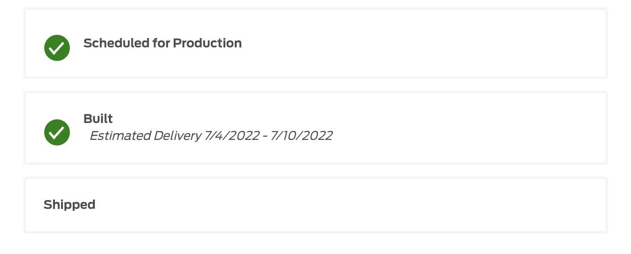Click the gap between Scheduled and Built cards

pyautogui.click(x=315, y=85)
